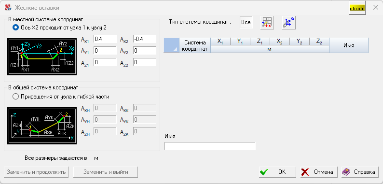
Task: Open the units ruler settings icon
Action: (x=357, y=8)
